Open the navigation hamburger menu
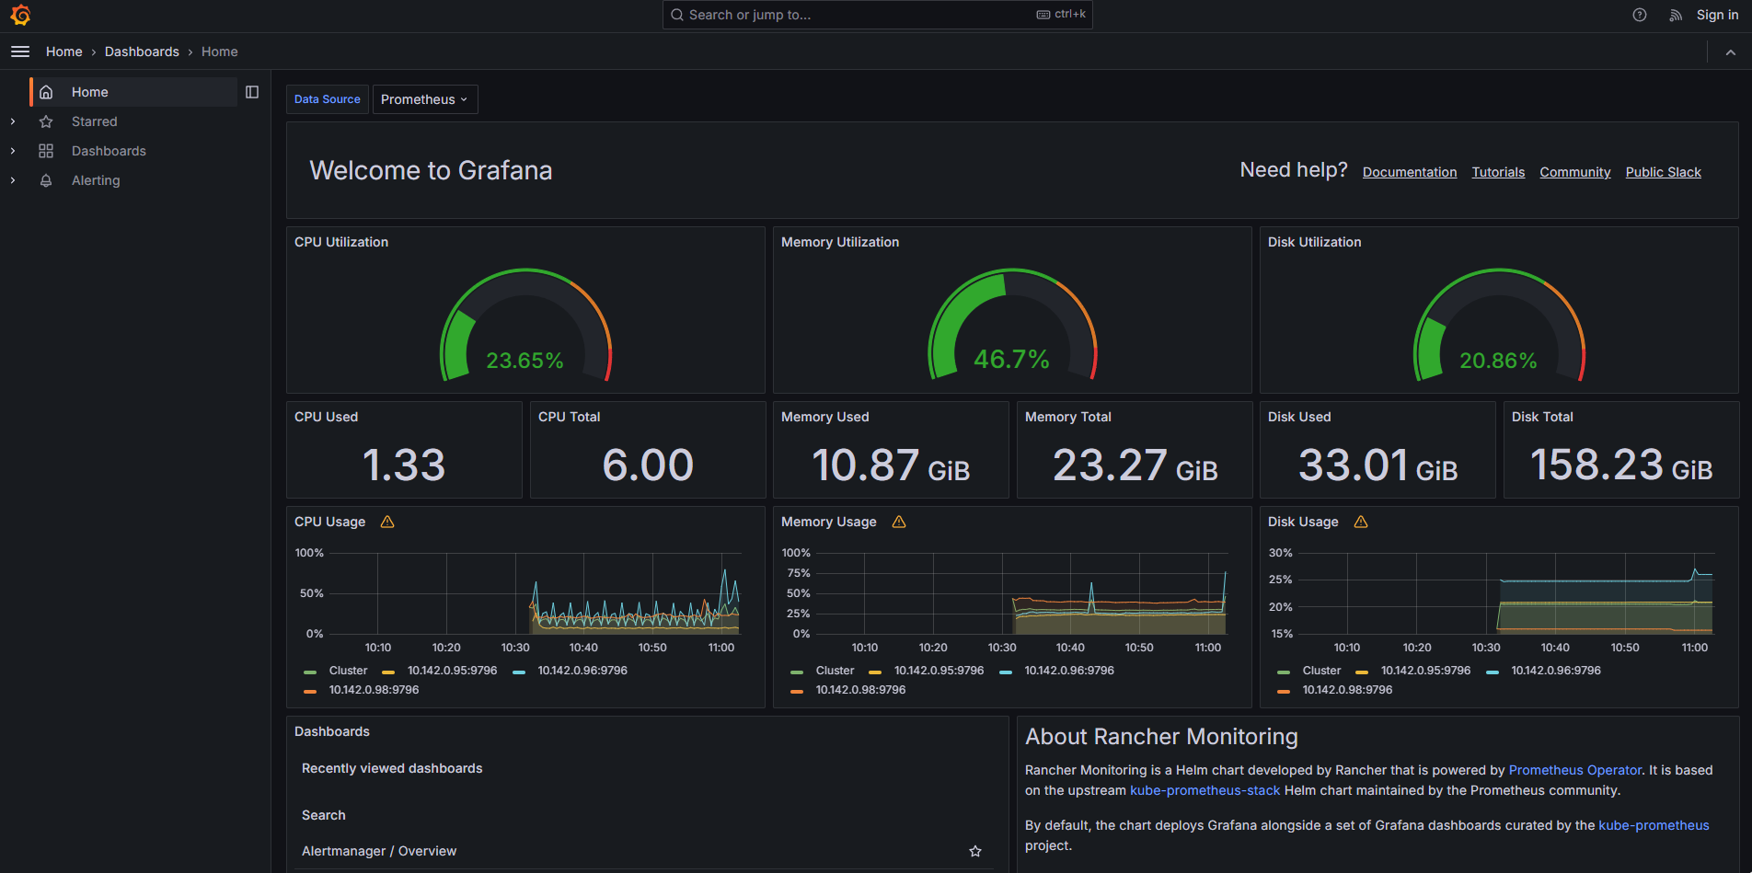Viewport: 1752px width, 873px height. pyautogui.click(x=19, y=52)
